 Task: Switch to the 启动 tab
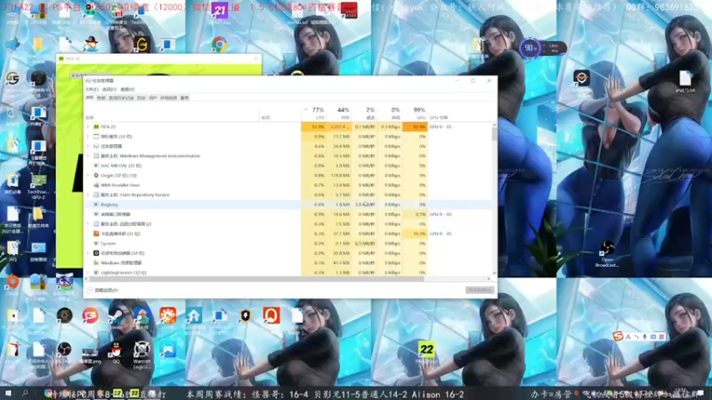[x=142, y=98]
